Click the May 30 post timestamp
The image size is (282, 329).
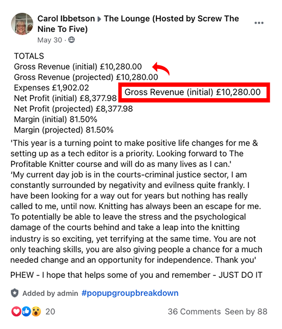point(50,40)
